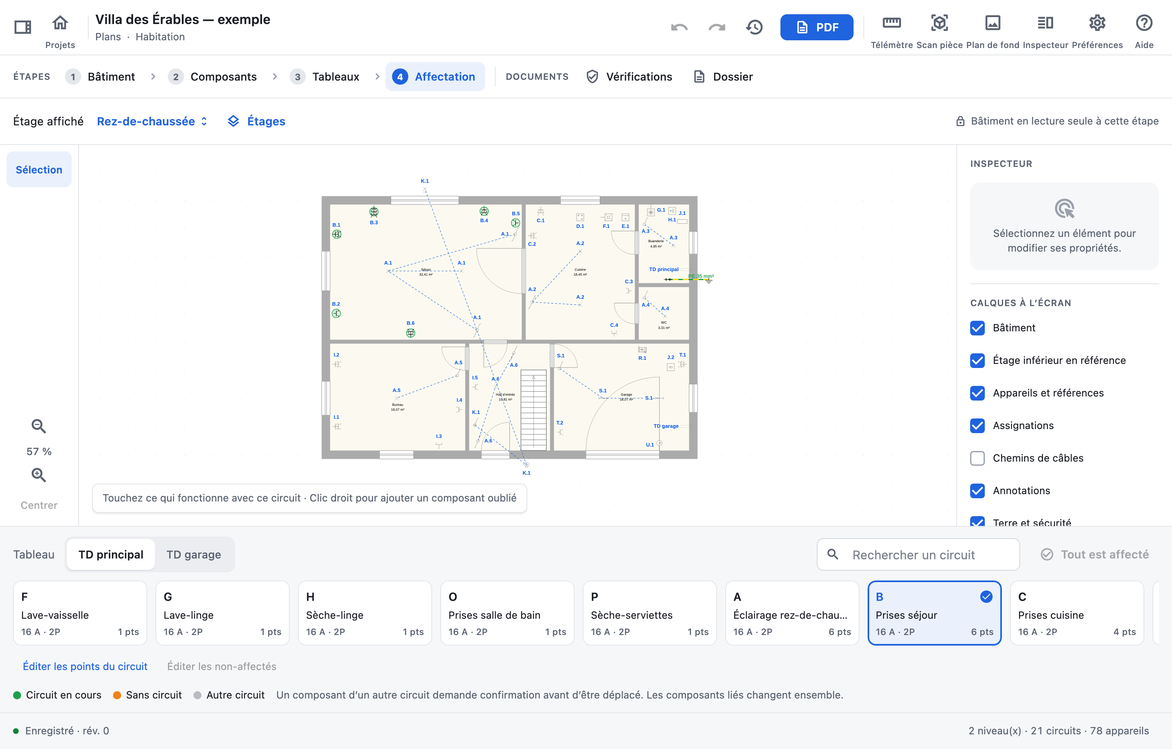Uncheck the Bâtiment layer
Image resolution: width=1172 pixels, height=749 pixels.
[977, 328]
